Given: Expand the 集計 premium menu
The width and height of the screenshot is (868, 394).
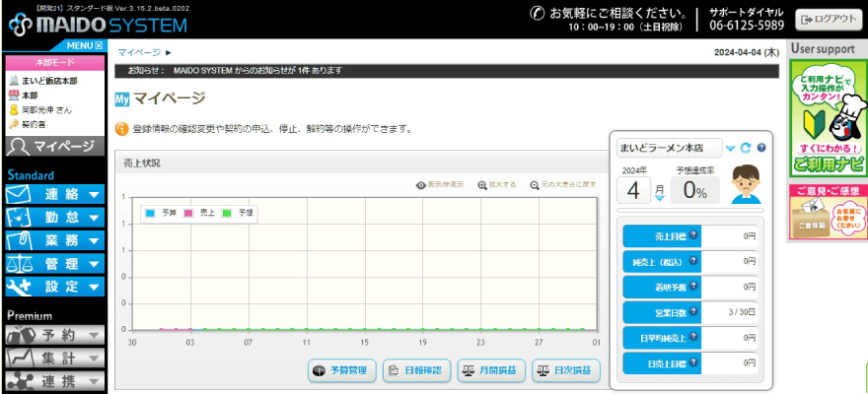Looking at the screenshot, I should pos(55,359).
